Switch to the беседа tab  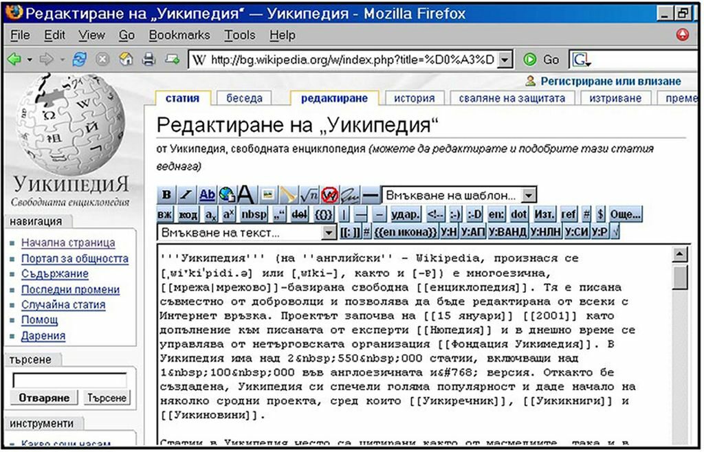tap(244, 98)
